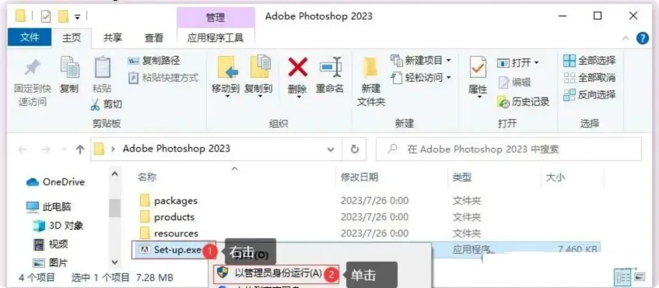This screenshot has width=659, height=288.
Task: Select the resources folder
Action: (x=176, y=233)
